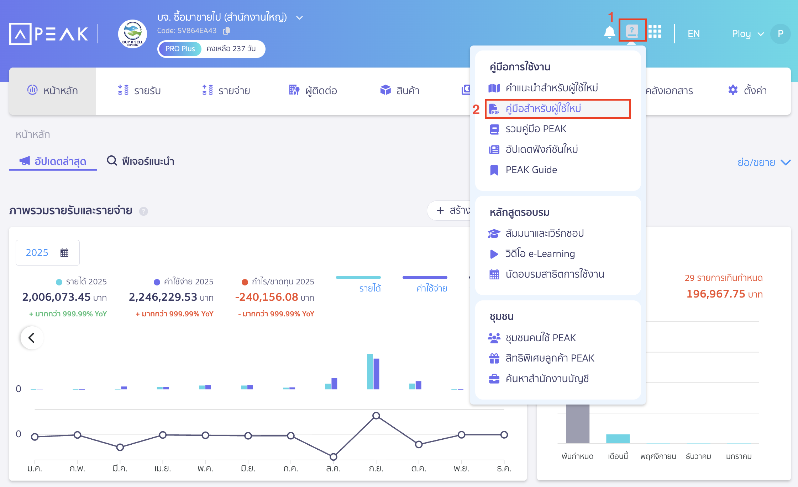Click the info icon beside ภาพรวมรายรับและรายจ่าย

pos(143,211)
